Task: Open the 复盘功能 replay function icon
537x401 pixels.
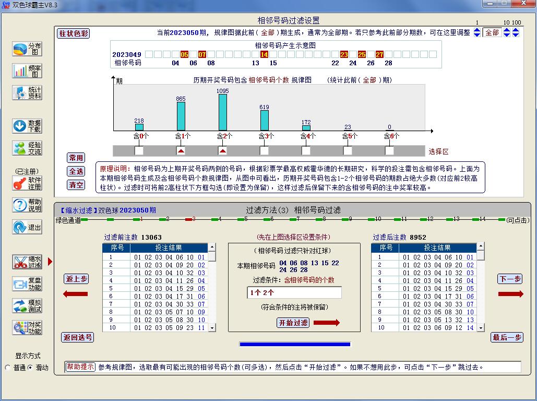Action: pyautogui.click(x=27, y=284)
